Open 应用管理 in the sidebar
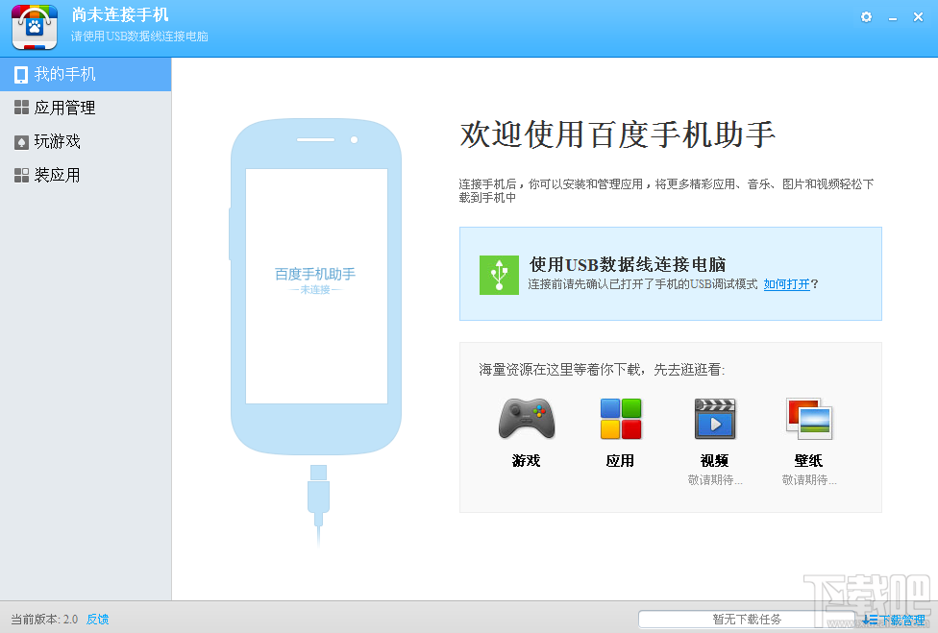The height and width of the screenshot is (633, 938). click(x=86, y=108)
